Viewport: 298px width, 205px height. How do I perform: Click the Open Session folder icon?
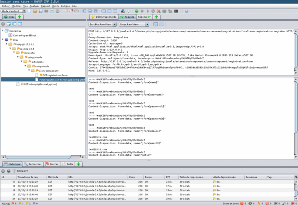pyautogui.click(x=35, y=11)
